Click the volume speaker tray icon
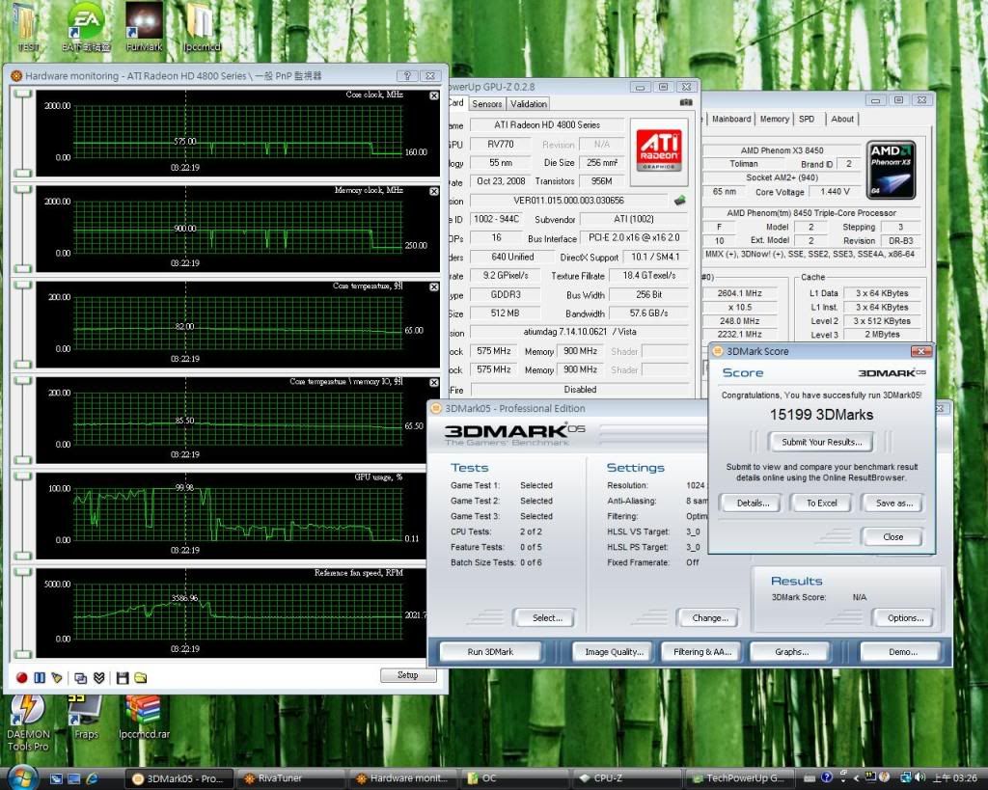This screenshot has height=790, width=988. [919, 777]
